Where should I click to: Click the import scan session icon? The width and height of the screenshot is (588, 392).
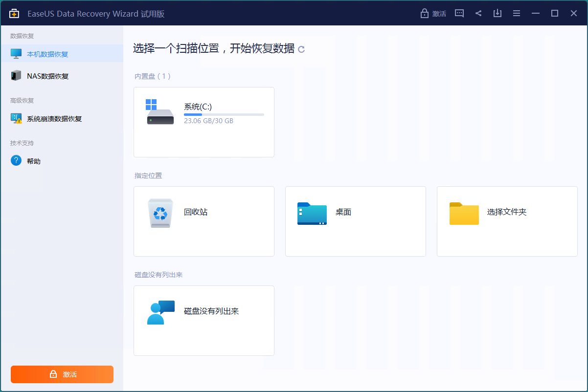pyautogui.click(x=498, y=13)
